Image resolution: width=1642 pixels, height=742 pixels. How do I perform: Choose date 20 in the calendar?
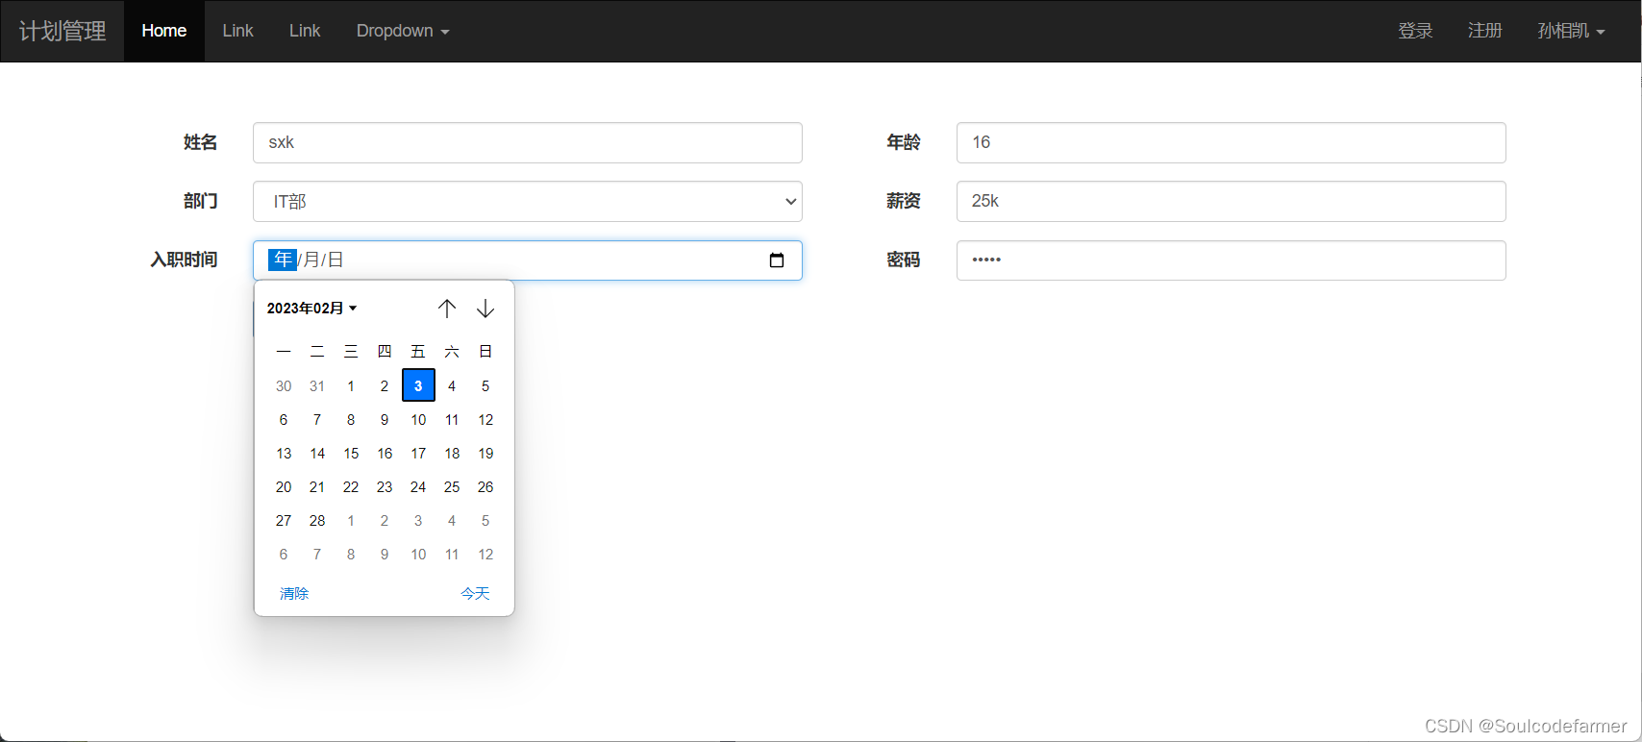284,487
